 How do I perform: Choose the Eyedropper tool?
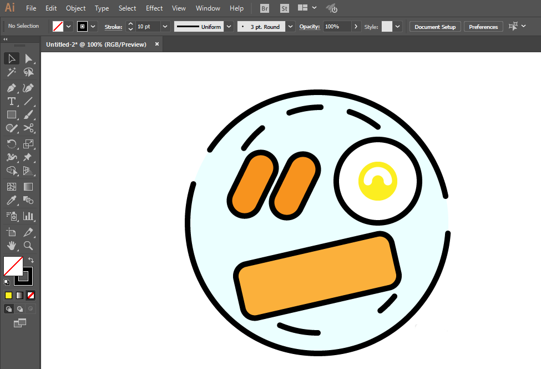point(11,201)
